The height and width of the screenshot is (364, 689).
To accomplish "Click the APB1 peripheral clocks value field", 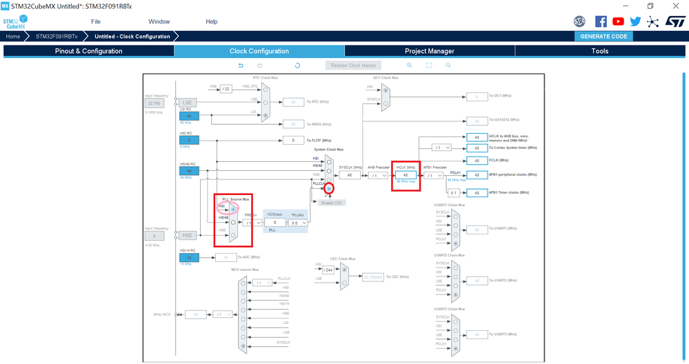I will (x=477, y=175).
